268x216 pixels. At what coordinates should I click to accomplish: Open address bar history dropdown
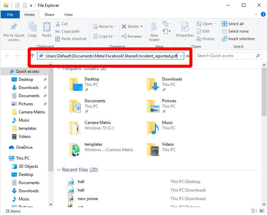pyautogui.click(x=181, y=56)
